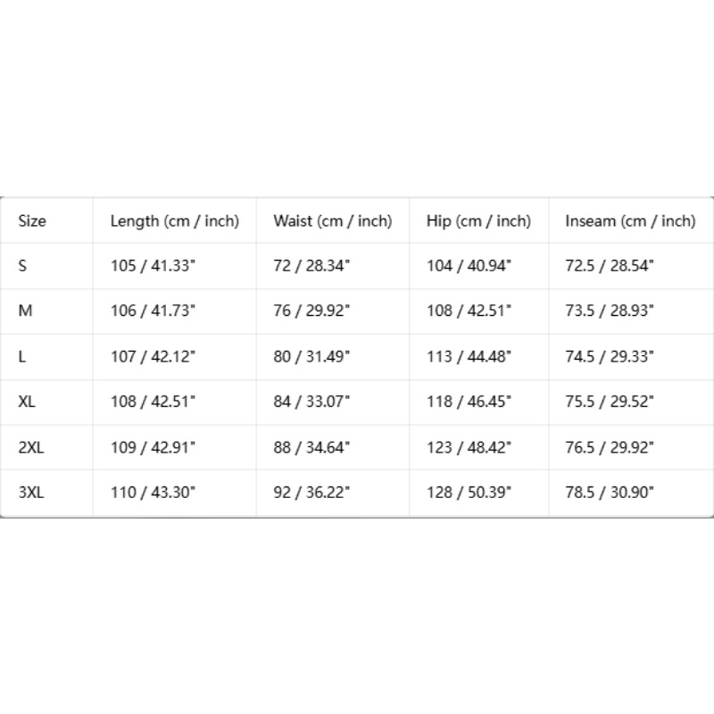Click the 76 / 29.92" waist cell
The image size is (714, 714).
(x=311, y=311)
